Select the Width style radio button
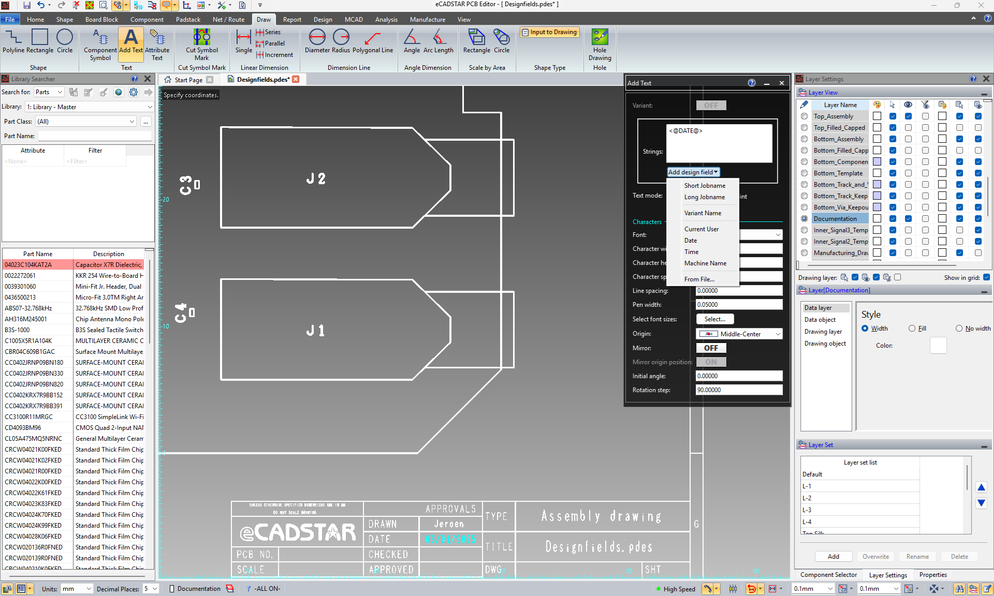994x596 pixels. 865,329
